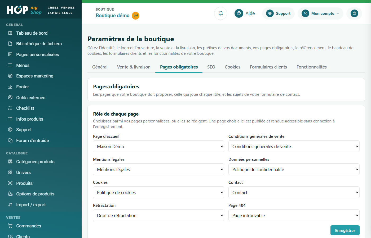
Task: Switch to the SEO tab
Action: (211, 67)
